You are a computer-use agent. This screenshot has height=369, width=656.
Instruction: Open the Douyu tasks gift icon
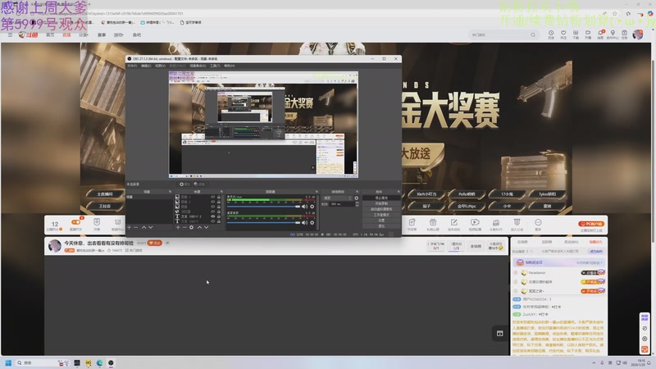point(624,33)
